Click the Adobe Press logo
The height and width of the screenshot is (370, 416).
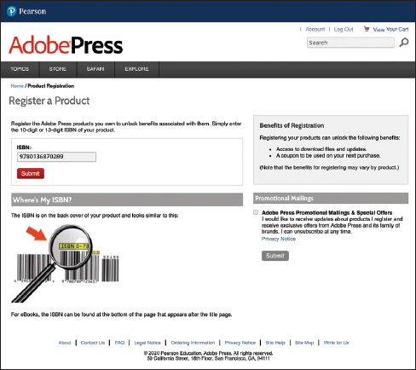(x=66, y=45)
